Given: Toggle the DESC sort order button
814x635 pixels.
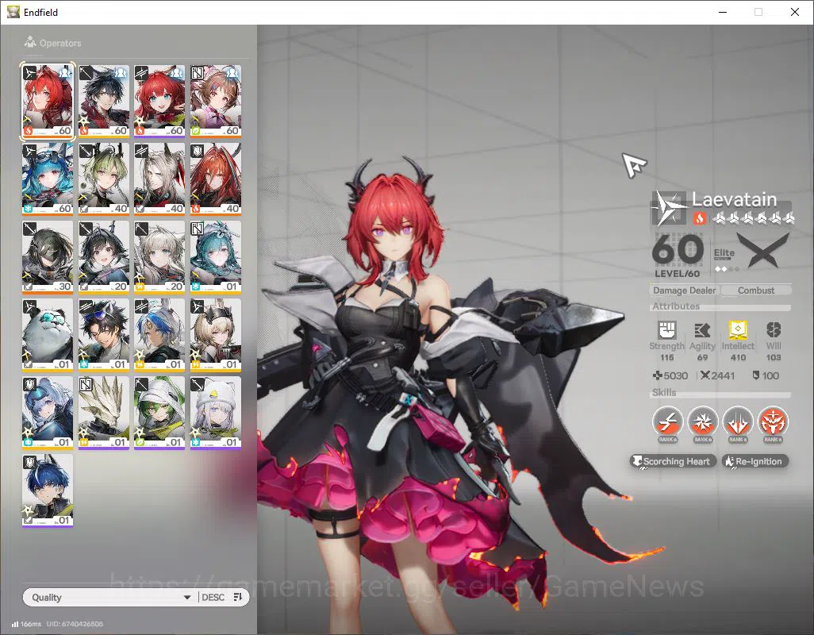Looking at the screenshot, I should coord(222,597).
